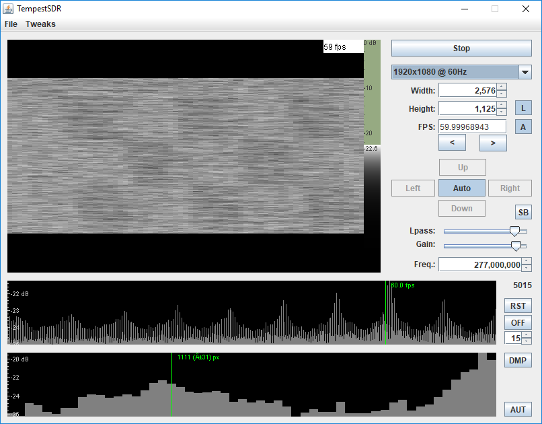Click the AUT button
The image size is (542, 424).
[x=518, y=409]
